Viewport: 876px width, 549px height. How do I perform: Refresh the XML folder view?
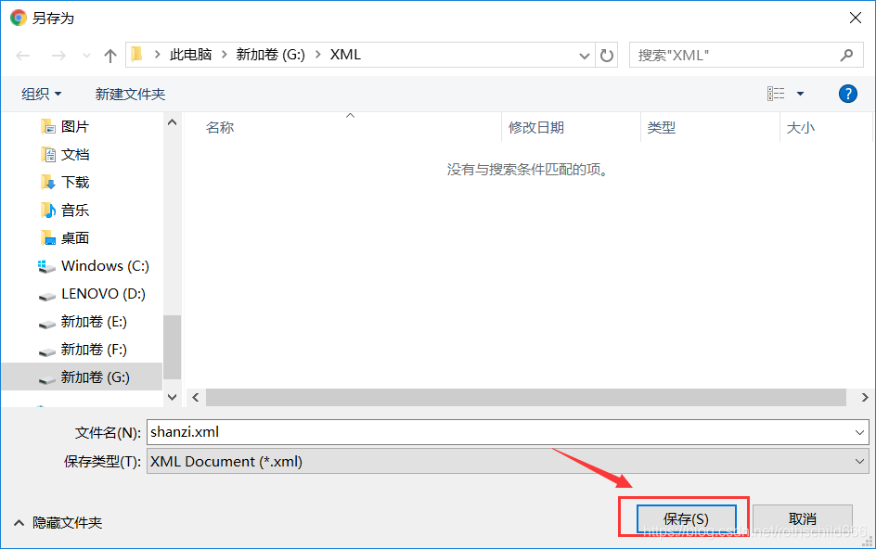coord(607,56)
